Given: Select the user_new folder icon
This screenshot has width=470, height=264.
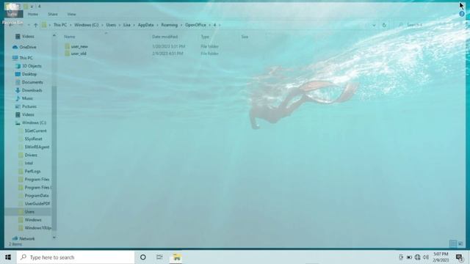Looking at the screenshot, I should pyautogui.click(x=67, y=46).
